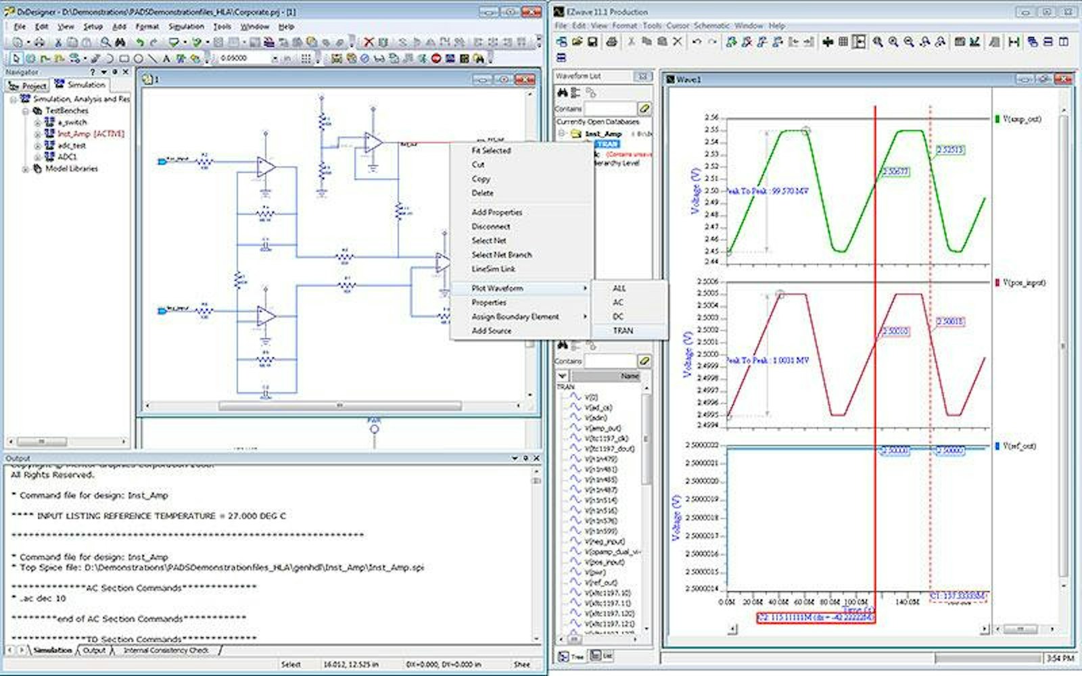Toggle the grid display icon in EZwave
Viewport: 1082px width, 676px height.
(843, 41)
